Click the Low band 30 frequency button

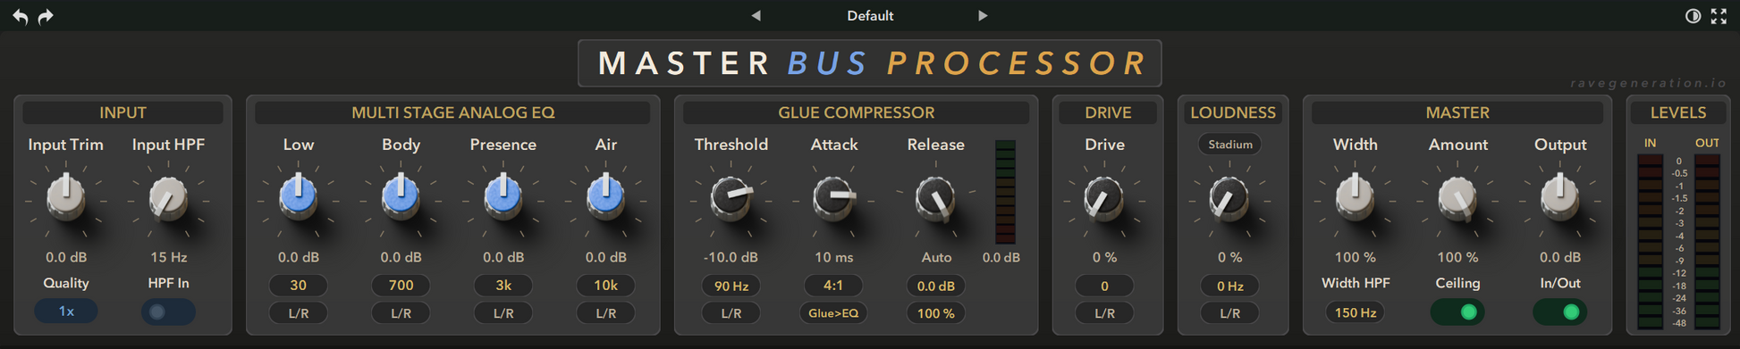(x=299, y=286)
